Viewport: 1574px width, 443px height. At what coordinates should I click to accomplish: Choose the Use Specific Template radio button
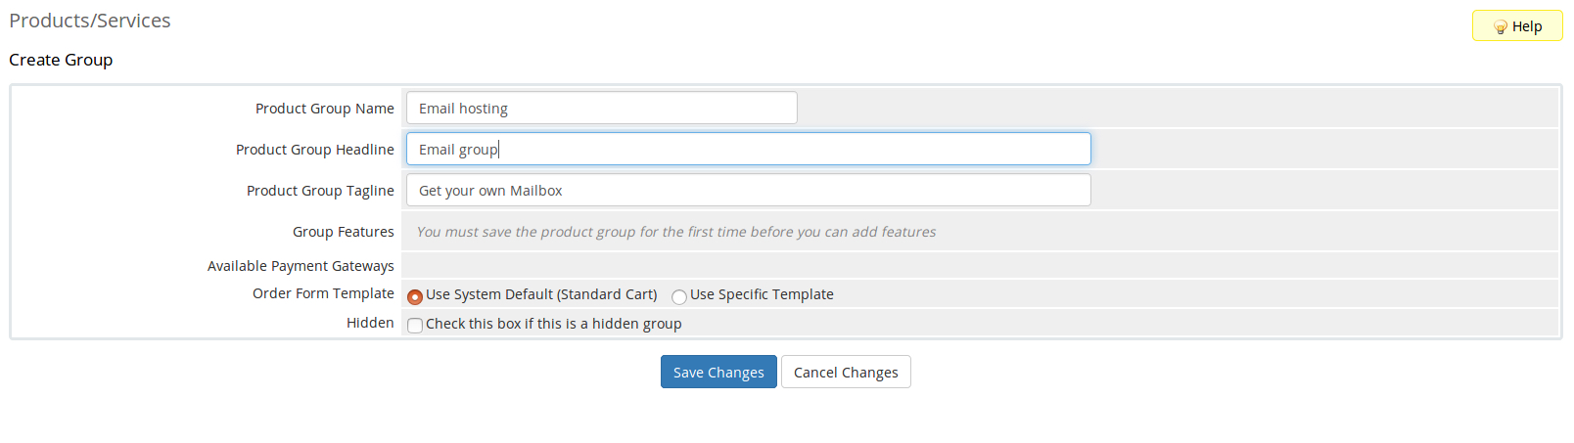click(679, 296)
